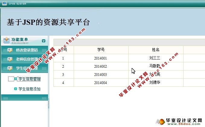Click the 功能菜单 management box icon

click(6, 40)
